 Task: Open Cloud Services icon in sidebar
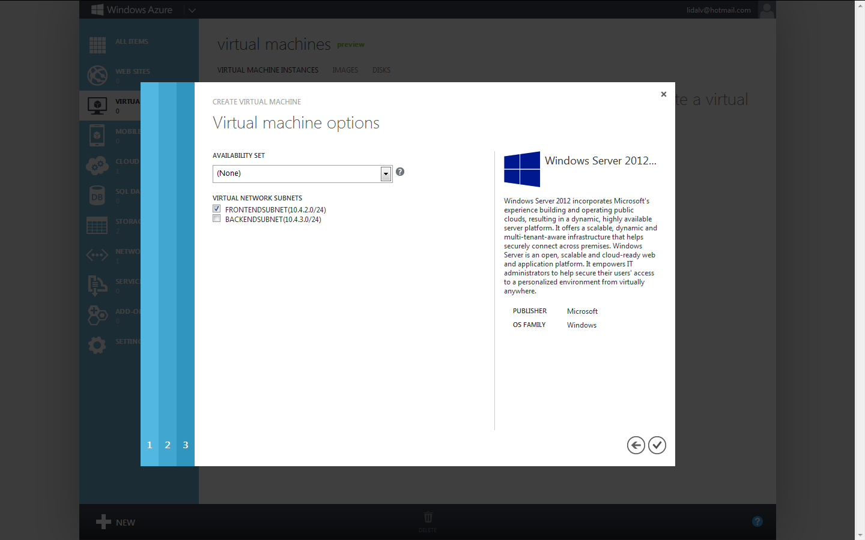tap(97, 166)
